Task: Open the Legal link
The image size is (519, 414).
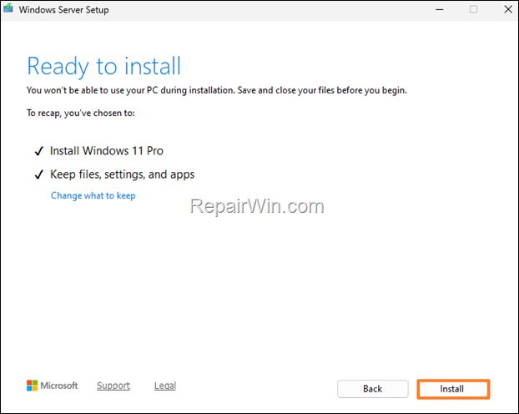Action: pyautogui.click(x=165, y=386)
